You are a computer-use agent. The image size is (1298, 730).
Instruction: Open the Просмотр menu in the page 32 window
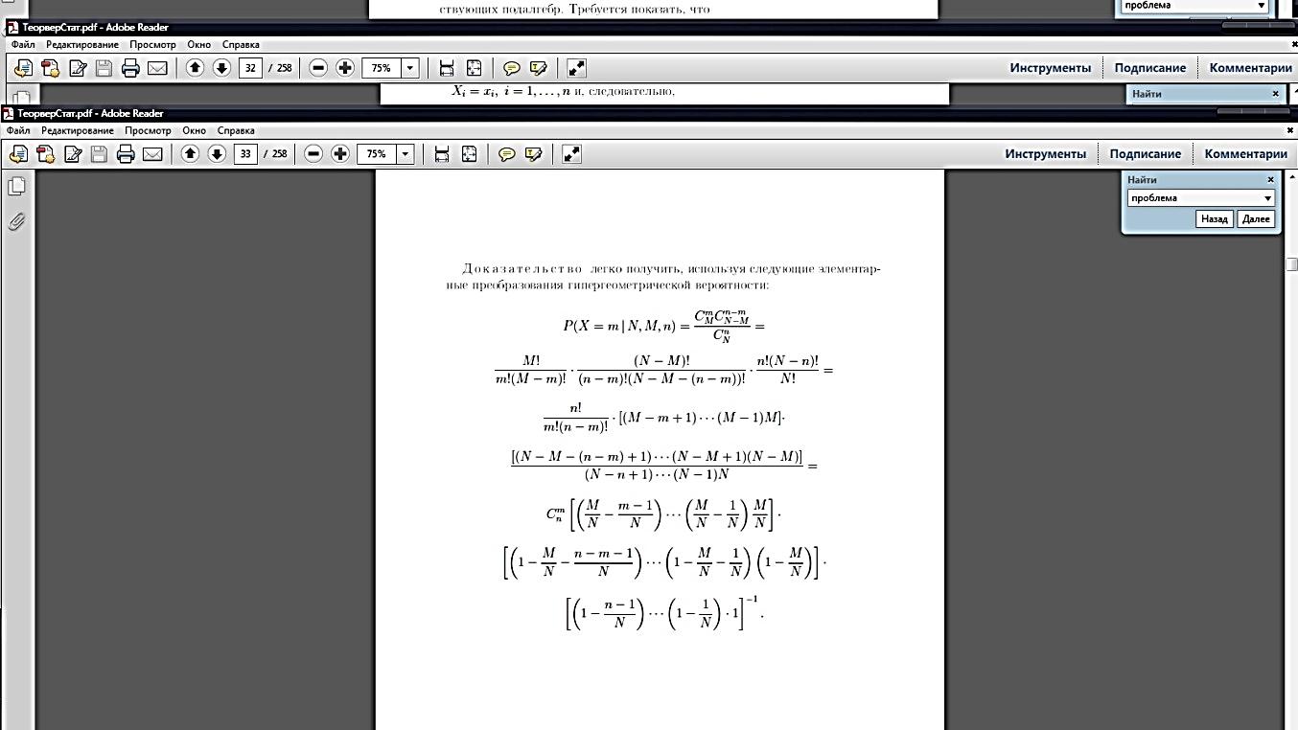point(152,45)
